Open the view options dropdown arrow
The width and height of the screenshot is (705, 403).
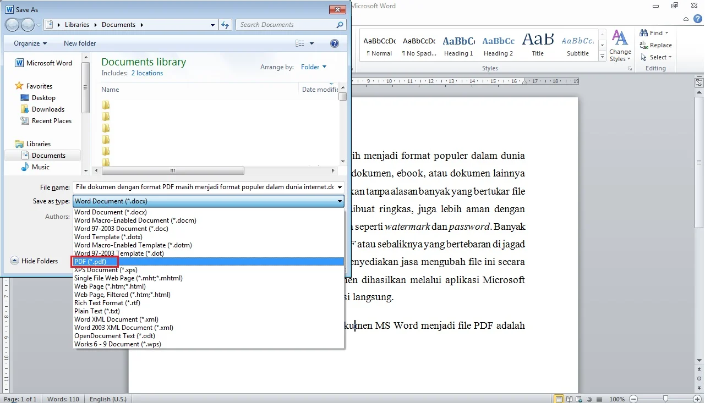coord(311,43)
